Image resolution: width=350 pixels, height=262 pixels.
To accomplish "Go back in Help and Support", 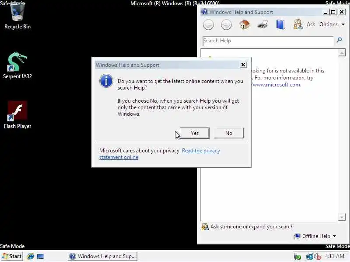I will pyautogui.click(x=209, y=24).
